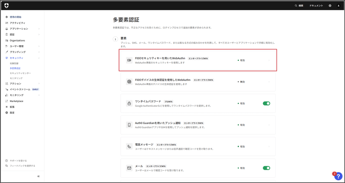This screenshot has width=345, height=183.
Task: Open the ドキュメント link
Action: [x=316, y=6]
